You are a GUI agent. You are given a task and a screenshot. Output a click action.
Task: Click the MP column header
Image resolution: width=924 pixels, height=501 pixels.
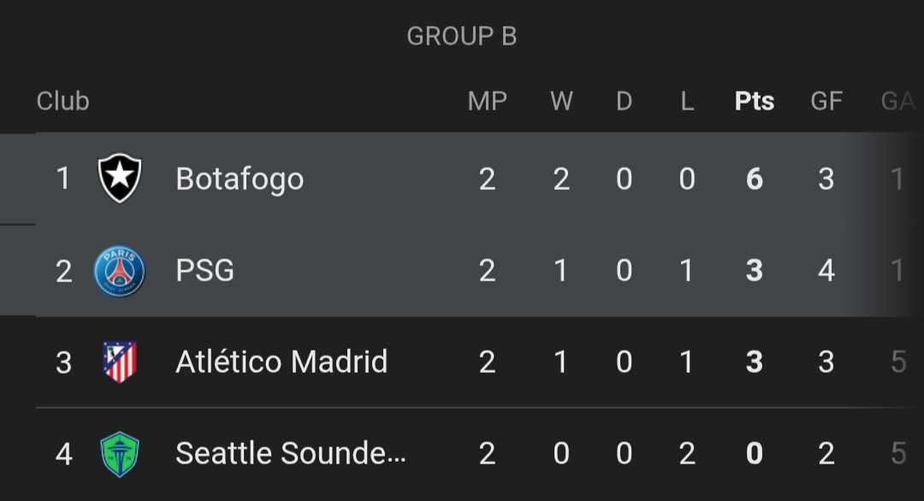pos(488,101)
